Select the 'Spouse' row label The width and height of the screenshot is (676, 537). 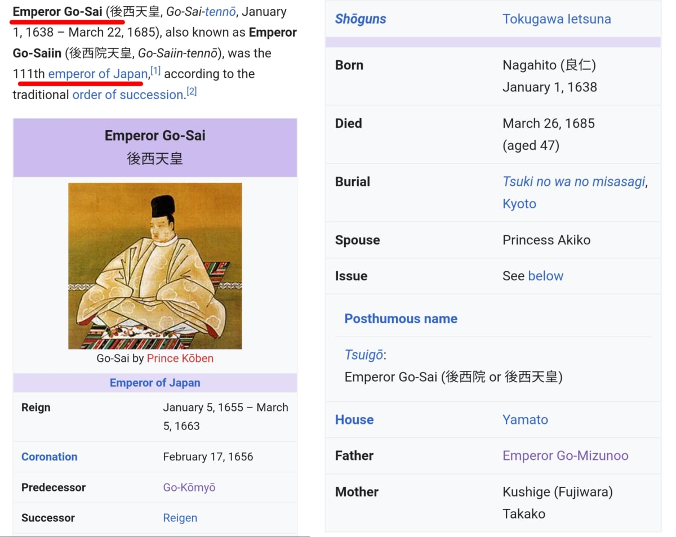click(x=357, y=240)
